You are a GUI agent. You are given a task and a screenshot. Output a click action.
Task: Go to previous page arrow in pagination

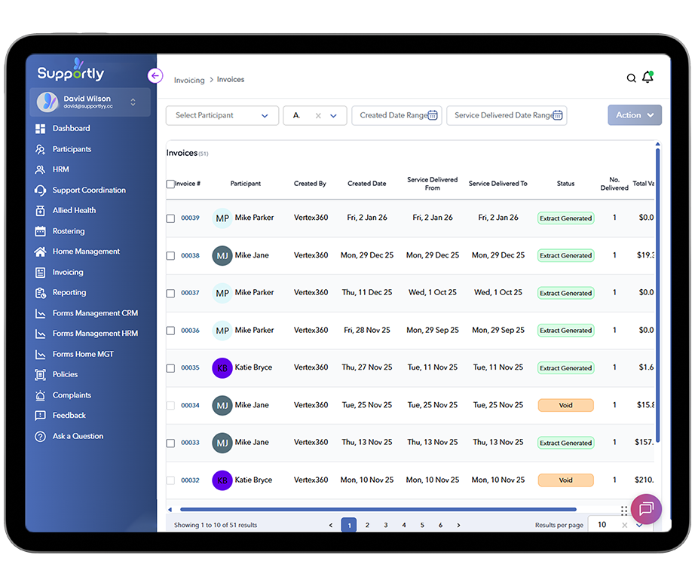(x=330, y=525)
